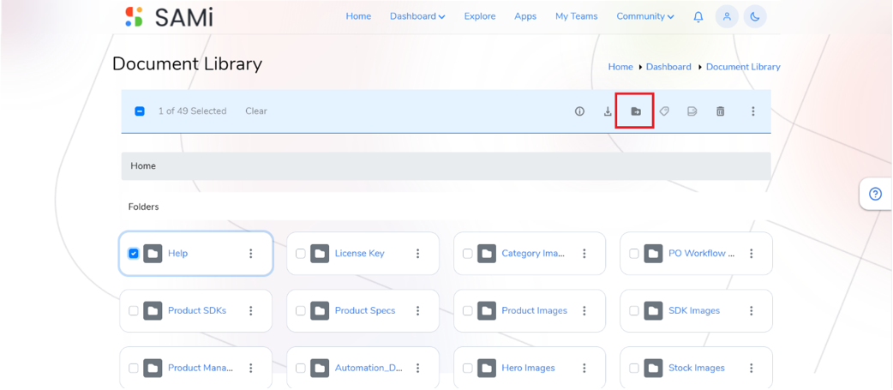Expand the Dashboard dropdown menu
The height and width of the screenshot is (390, 893).
click(x=417, y=16)
